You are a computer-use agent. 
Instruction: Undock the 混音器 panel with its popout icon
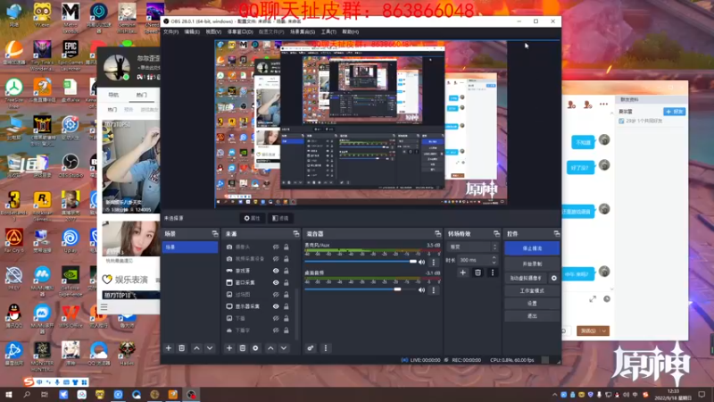coord(437,234)
